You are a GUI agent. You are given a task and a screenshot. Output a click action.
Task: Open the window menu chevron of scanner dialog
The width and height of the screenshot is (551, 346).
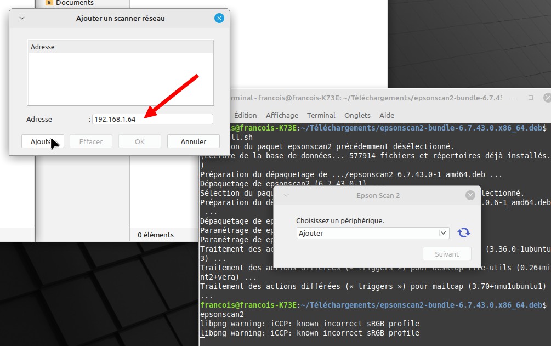coord(22,18)
